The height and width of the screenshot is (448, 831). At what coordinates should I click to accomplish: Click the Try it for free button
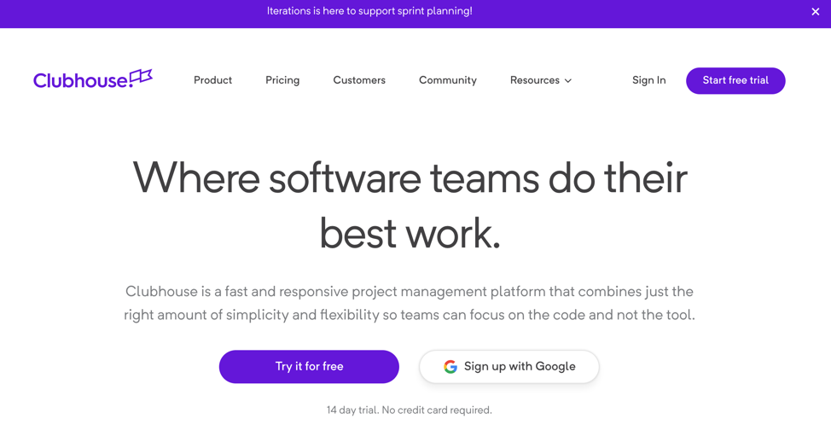(309, 366)
